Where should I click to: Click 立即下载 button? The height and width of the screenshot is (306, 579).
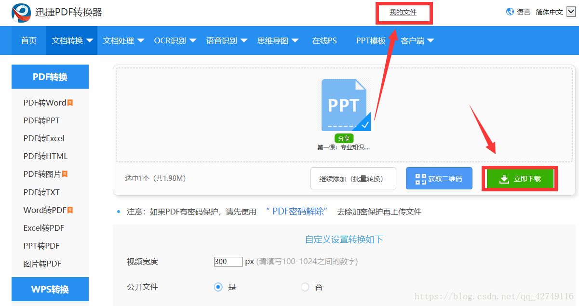pyautogui.click(x=520, y=179)
